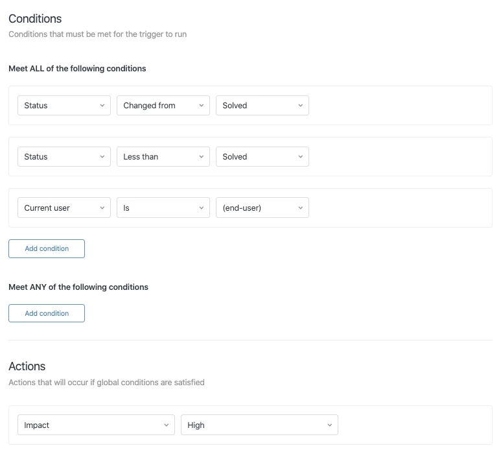Viewport: 501px width, 452px height.
Task: Click the chevron on the '(end-user)' dropdown
Action: (301, 208)
